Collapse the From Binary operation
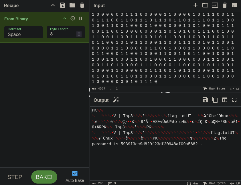 click(x=65, y=18)
